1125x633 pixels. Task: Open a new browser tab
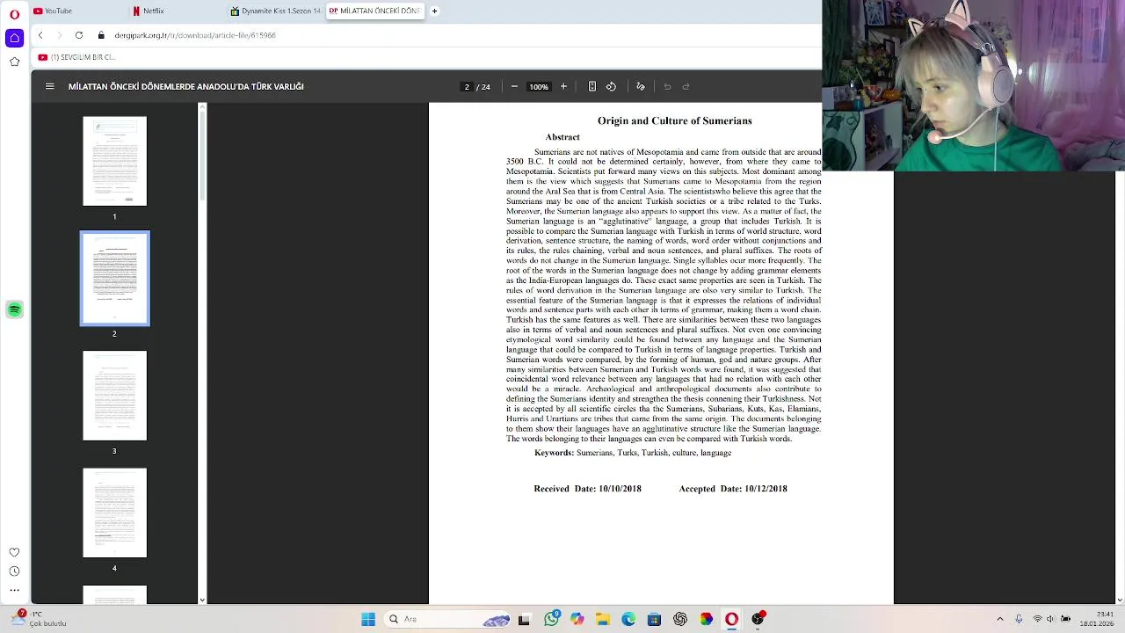[434, 11]
